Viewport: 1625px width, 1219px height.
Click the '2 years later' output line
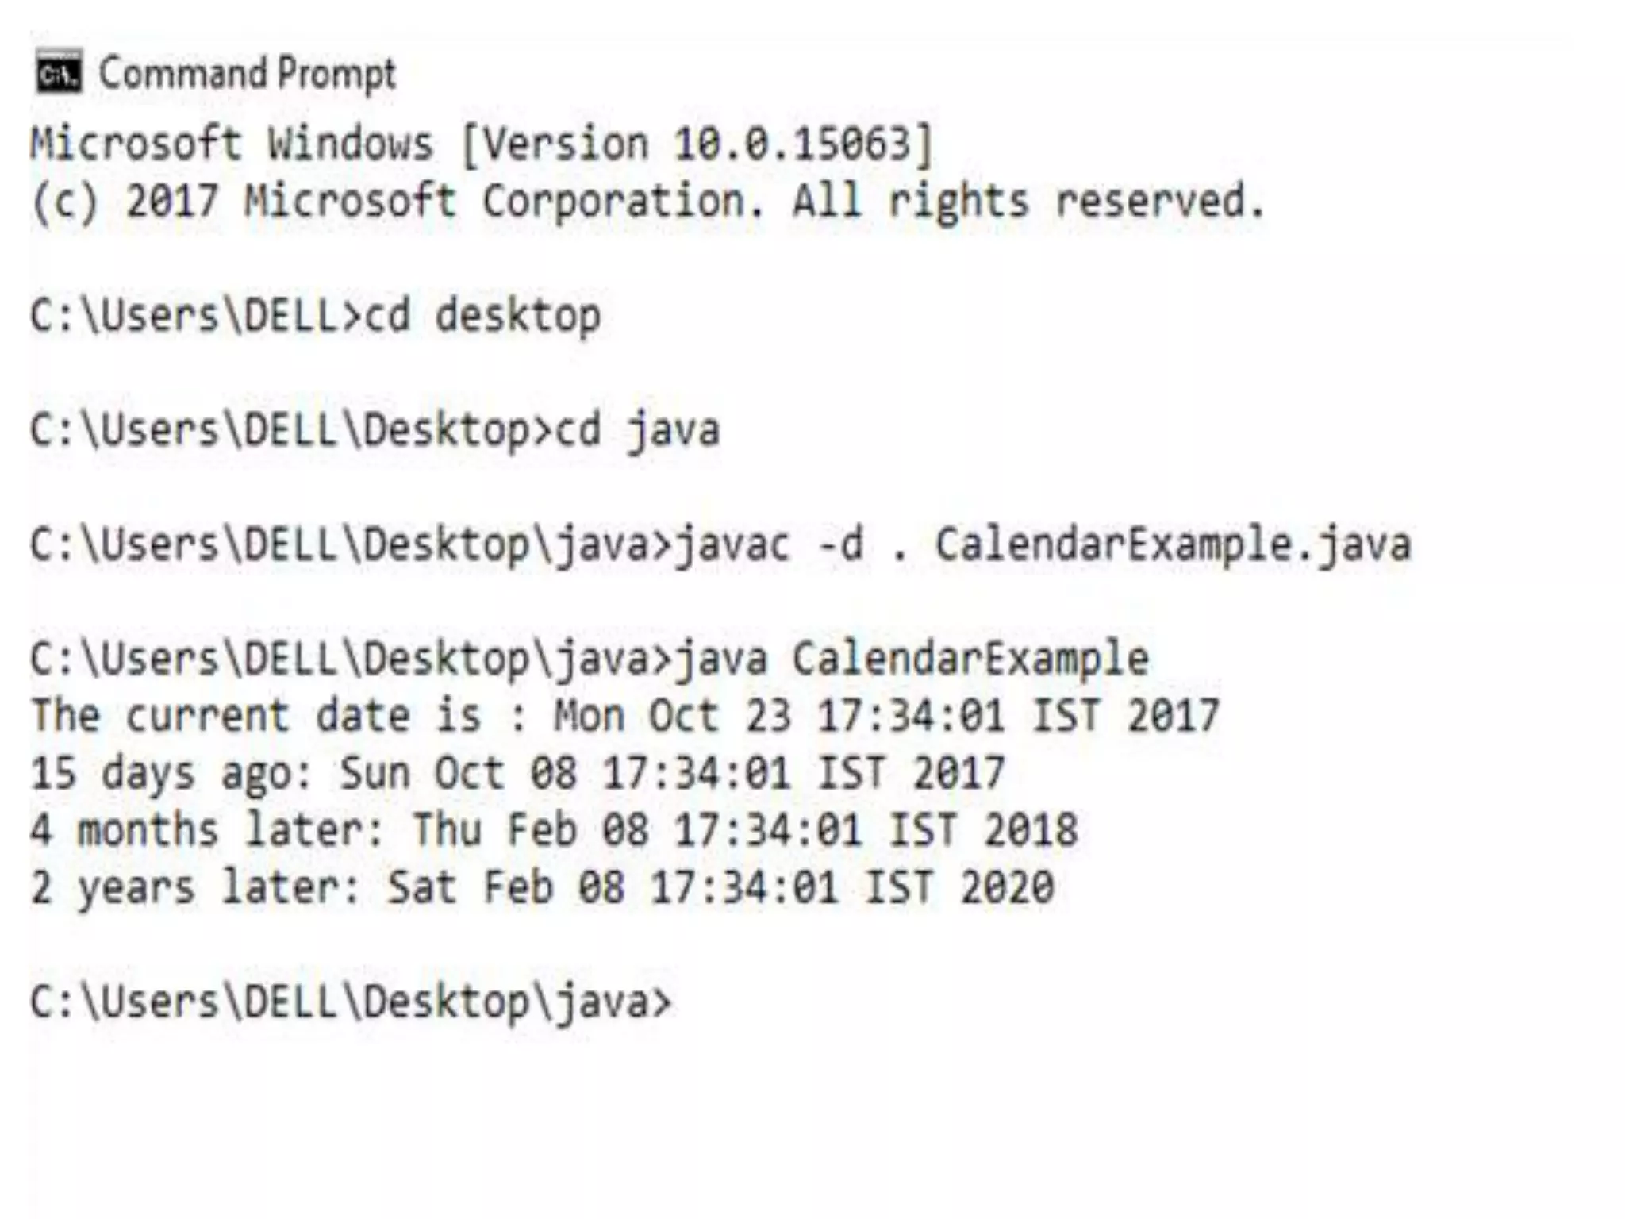click(x=541, y=887)
